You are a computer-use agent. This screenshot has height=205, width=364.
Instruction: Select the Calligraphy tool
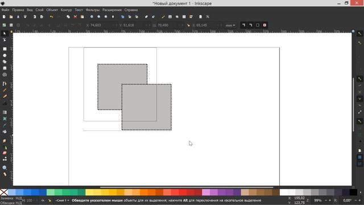[x=5, y=96]
